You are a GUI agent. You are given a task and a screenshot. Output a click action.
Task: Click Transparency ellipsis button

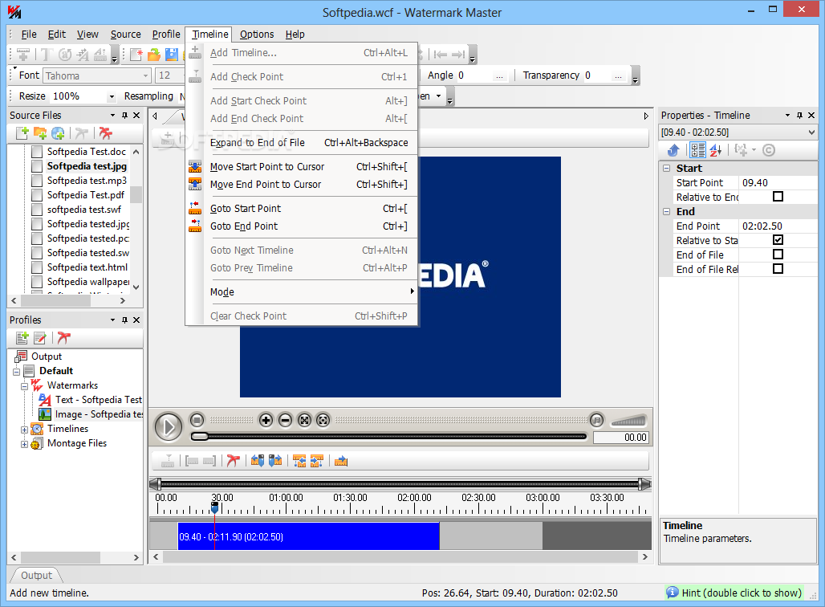[x=618, y=75]
